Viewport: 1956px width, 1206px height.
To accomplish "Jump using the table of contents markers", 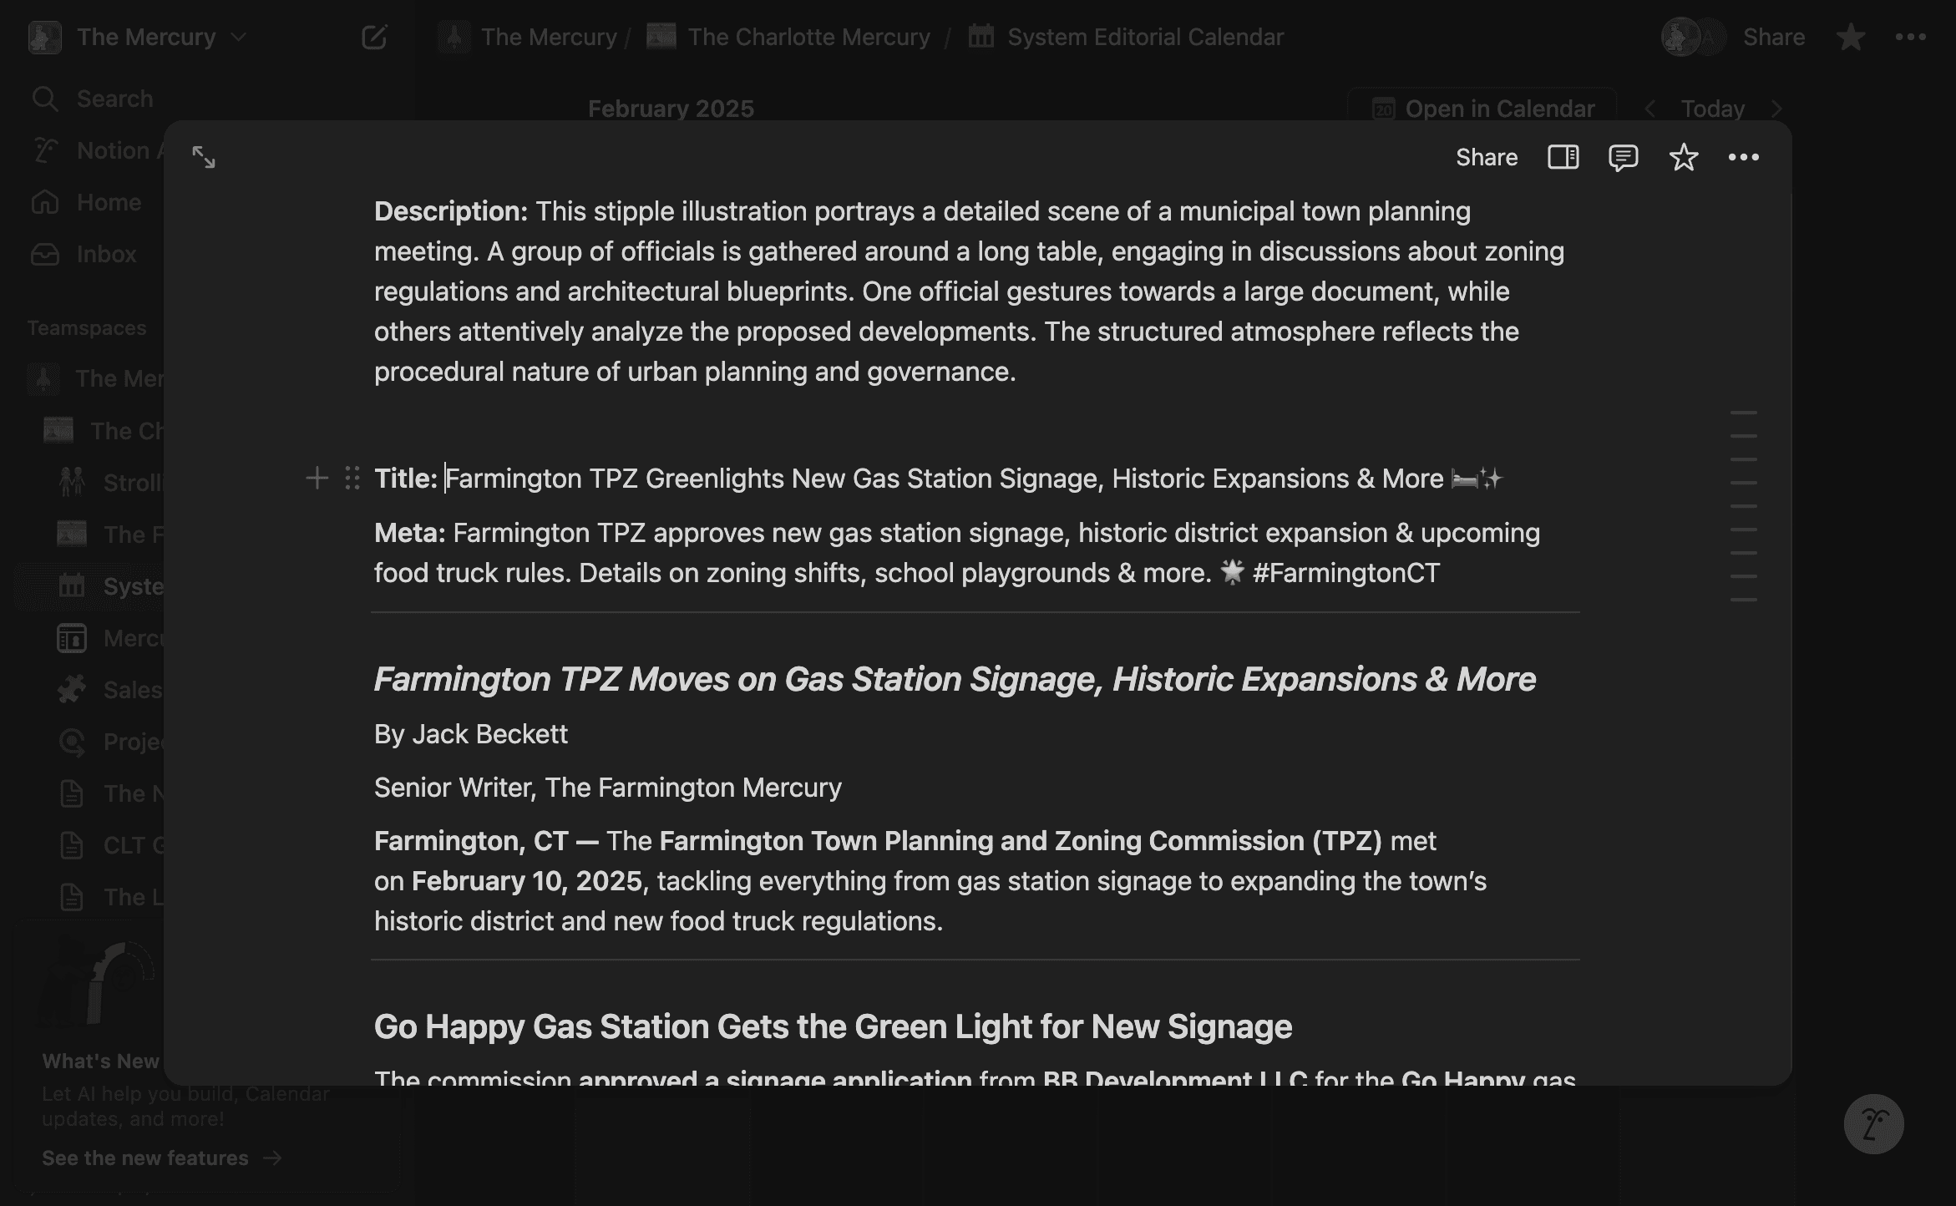I will (x=1743, y=506).
